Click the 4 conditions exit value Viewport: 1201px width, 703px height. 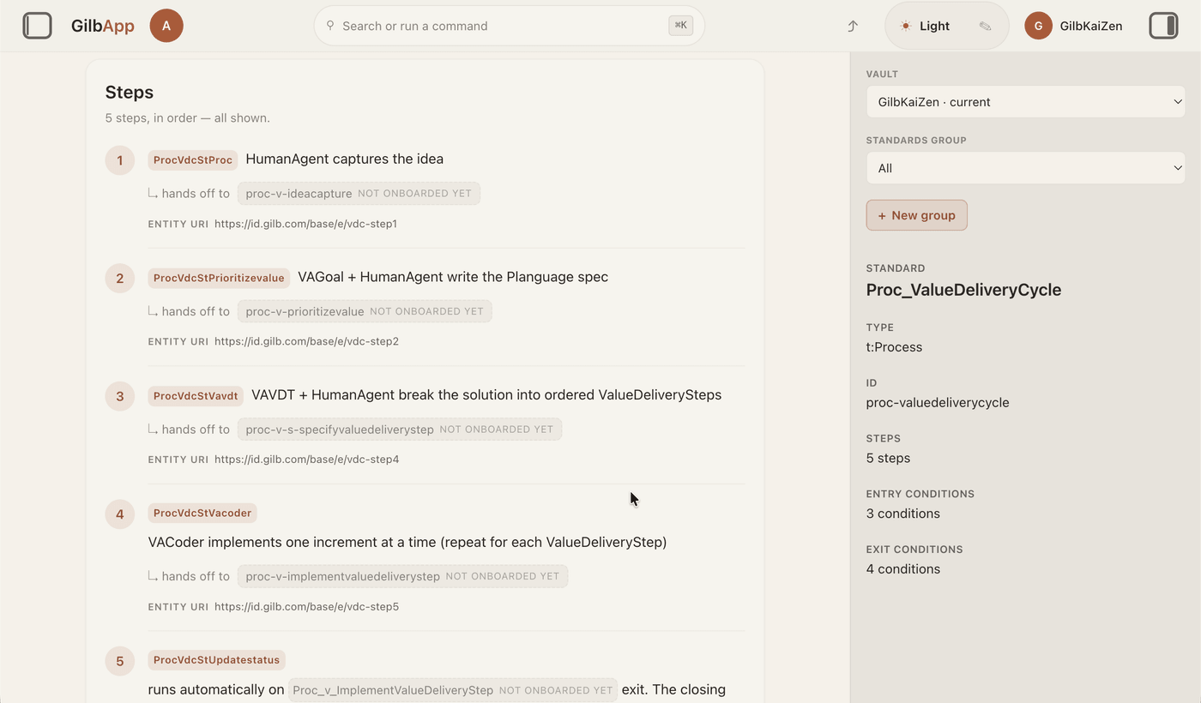pos(903,569)
